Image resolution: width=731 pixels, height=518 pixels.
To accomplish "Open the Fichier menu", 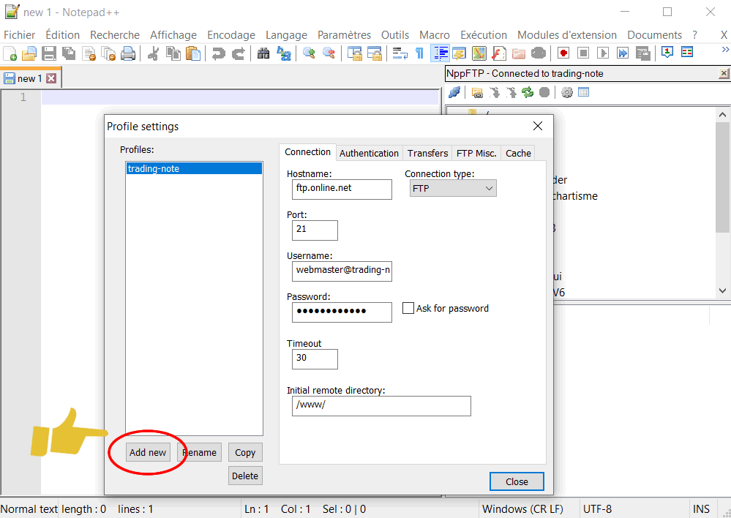I will pyautogui.click(x=19, y=35).
